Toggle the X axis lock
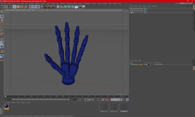The image size is (195, 117). (31, 7)
